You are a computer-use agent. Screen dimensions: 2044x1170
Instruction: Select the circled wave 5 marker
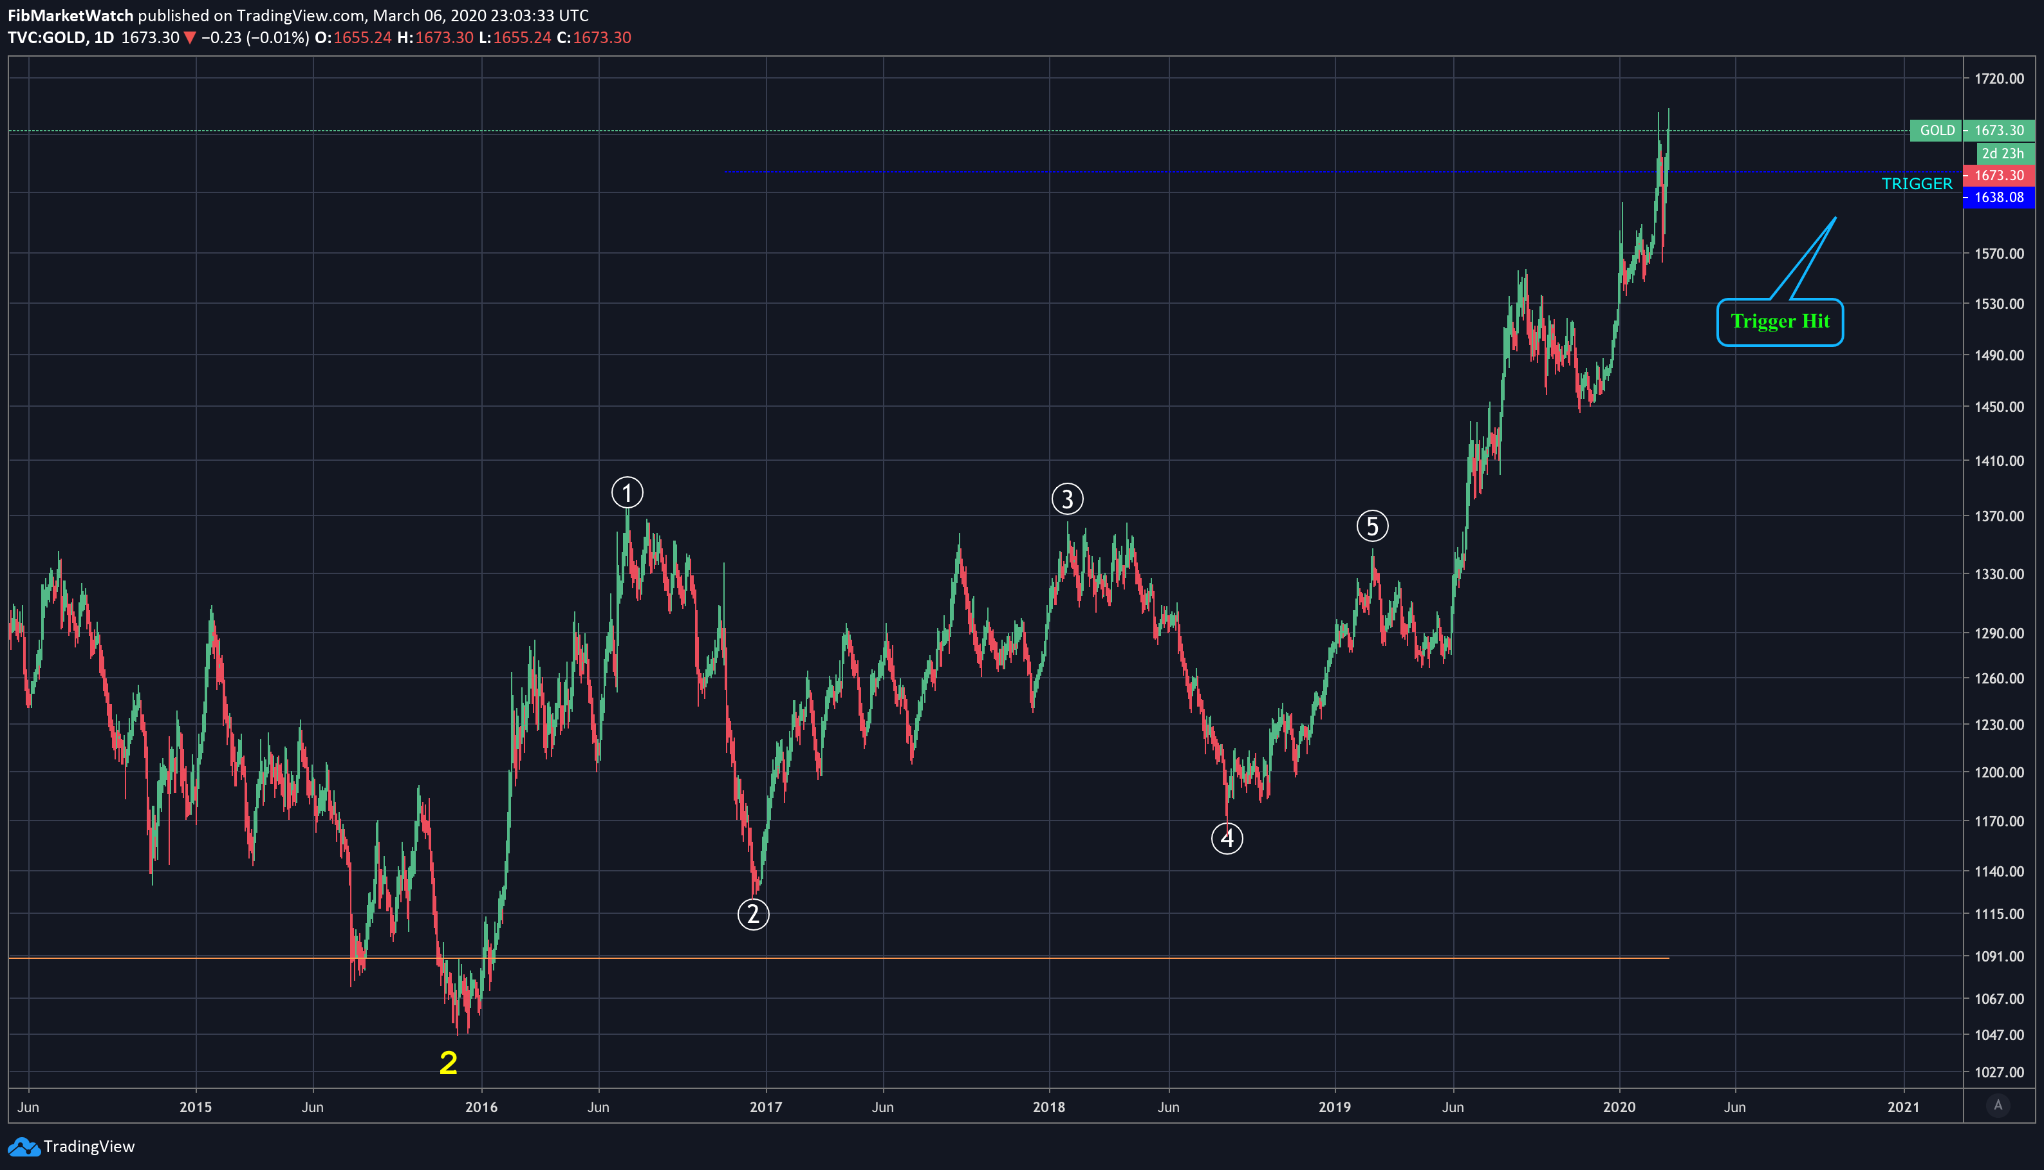(1372, 526)
